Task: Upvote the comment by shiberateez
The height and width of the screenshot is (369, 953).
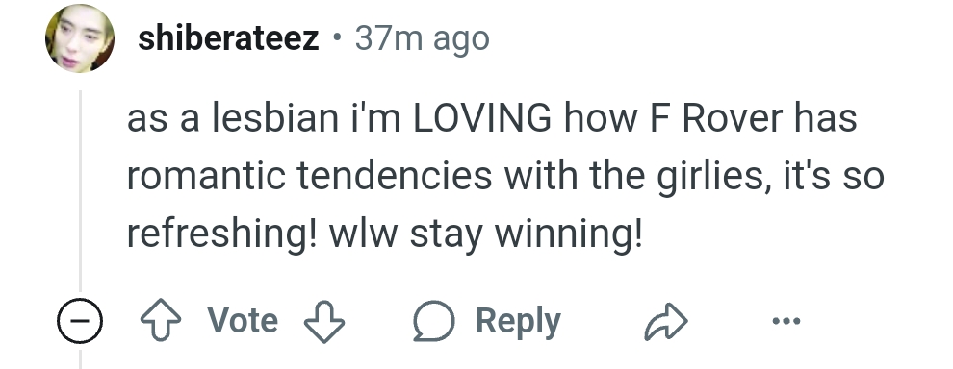Action: pyautogui.click(x=161, y=321)
